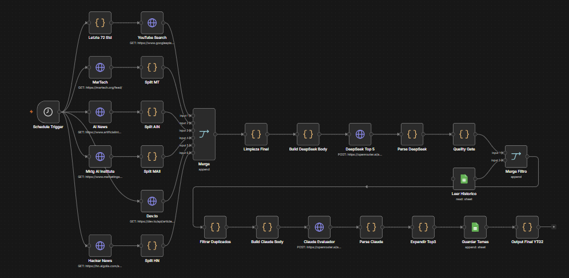This screenshot has width=569, height=278.
Task: Open the Claude Evaluador HTTP node
Action: pos(319,227)
